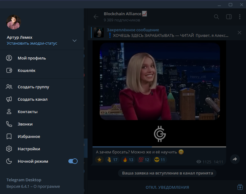The height and width of the screenshot is (194, 246).
Task: Open My Profile (Мой профиль) menu entry
Action: coord(42,58)
